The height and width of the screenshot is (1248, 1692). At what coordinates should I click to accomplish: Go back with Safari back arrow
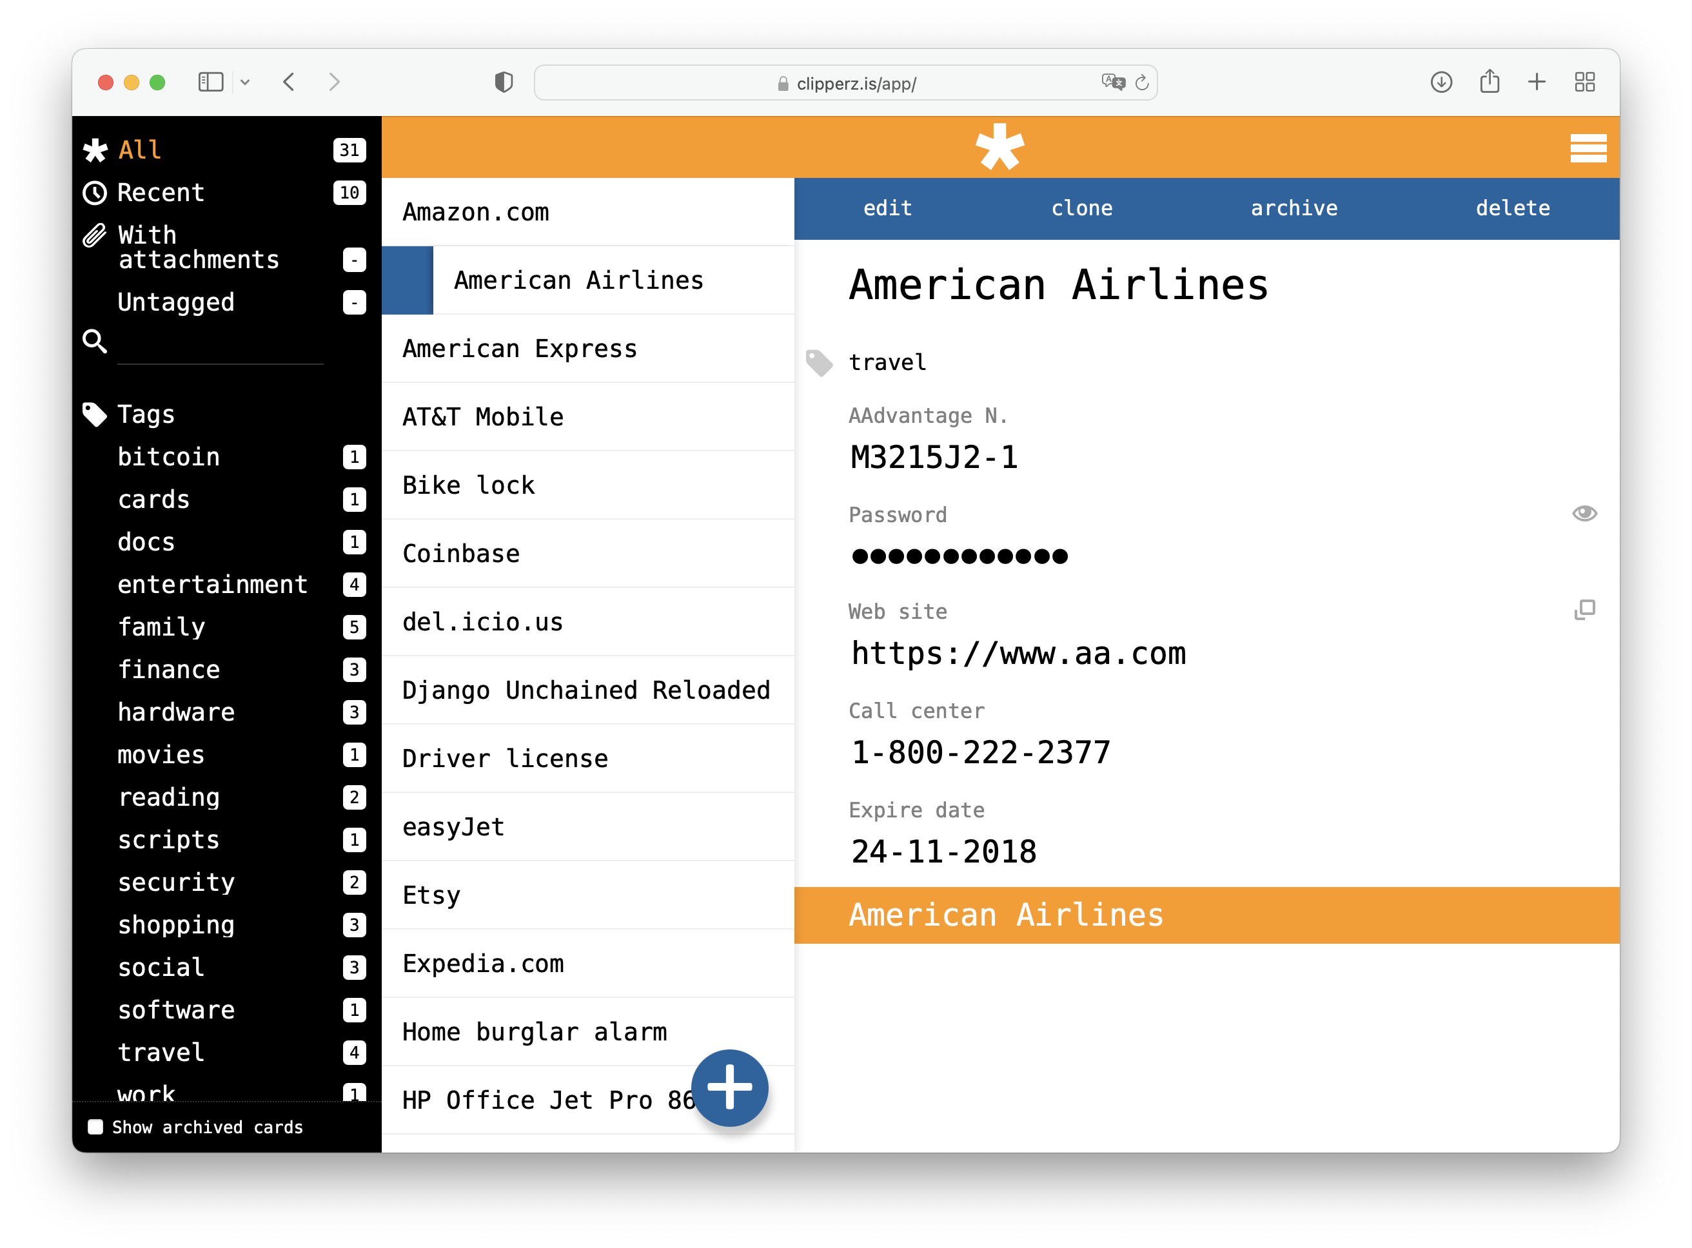[289, 82]
